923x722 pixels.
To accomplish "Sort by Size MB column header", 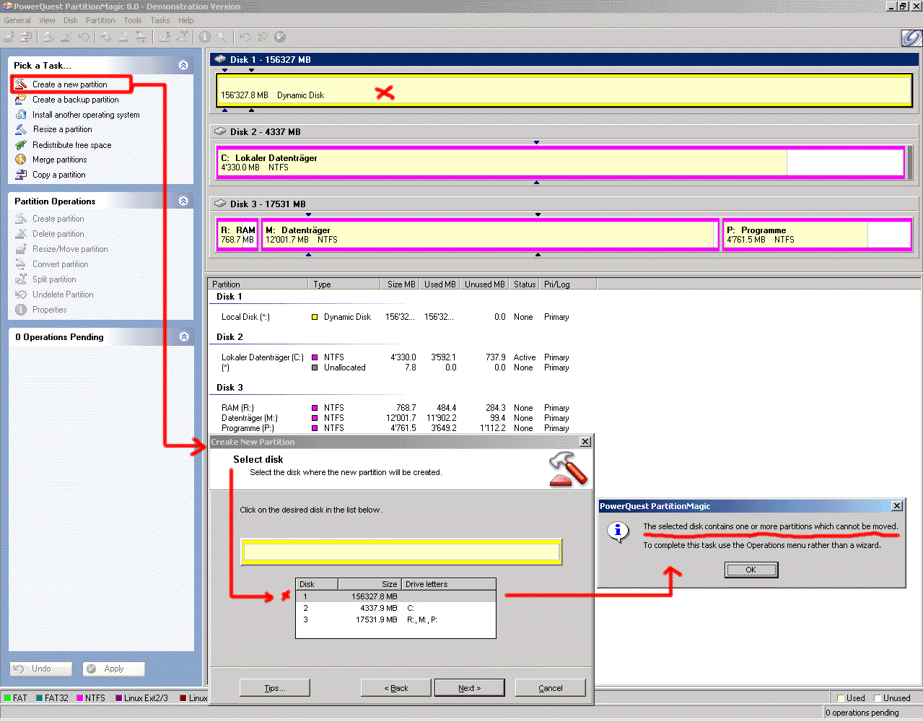I will pyautogui.click(x=401, y=284).
